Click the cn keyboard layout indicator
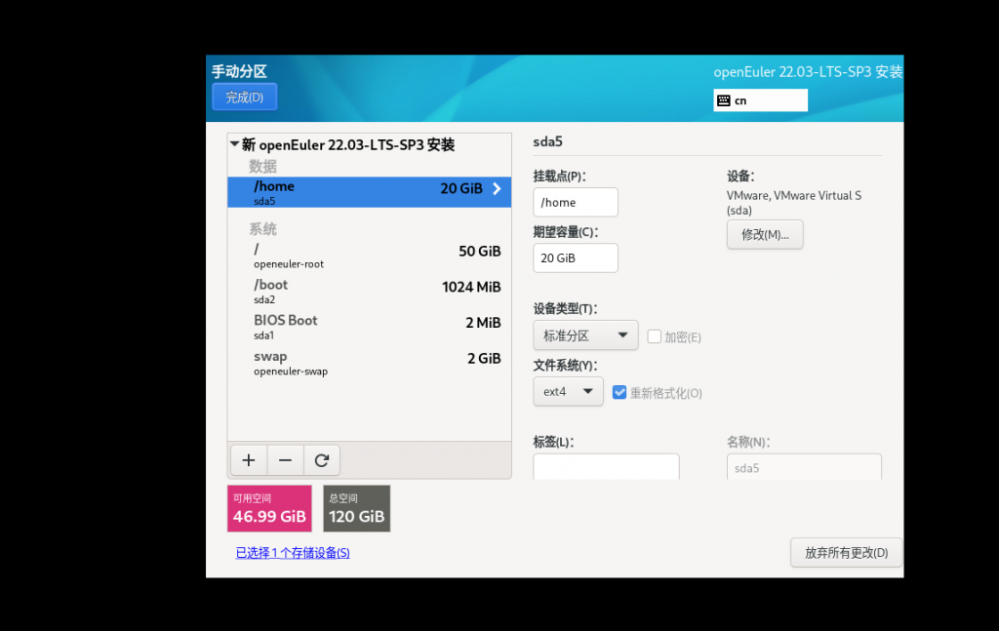The height and width of the screenshot is (631, 999). click(761, 100)
